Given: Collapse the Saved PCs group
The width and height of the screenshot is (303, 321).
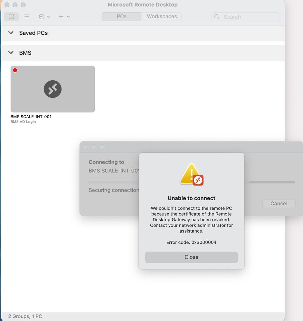Looking at the screenshot, I should click(11, 33).
